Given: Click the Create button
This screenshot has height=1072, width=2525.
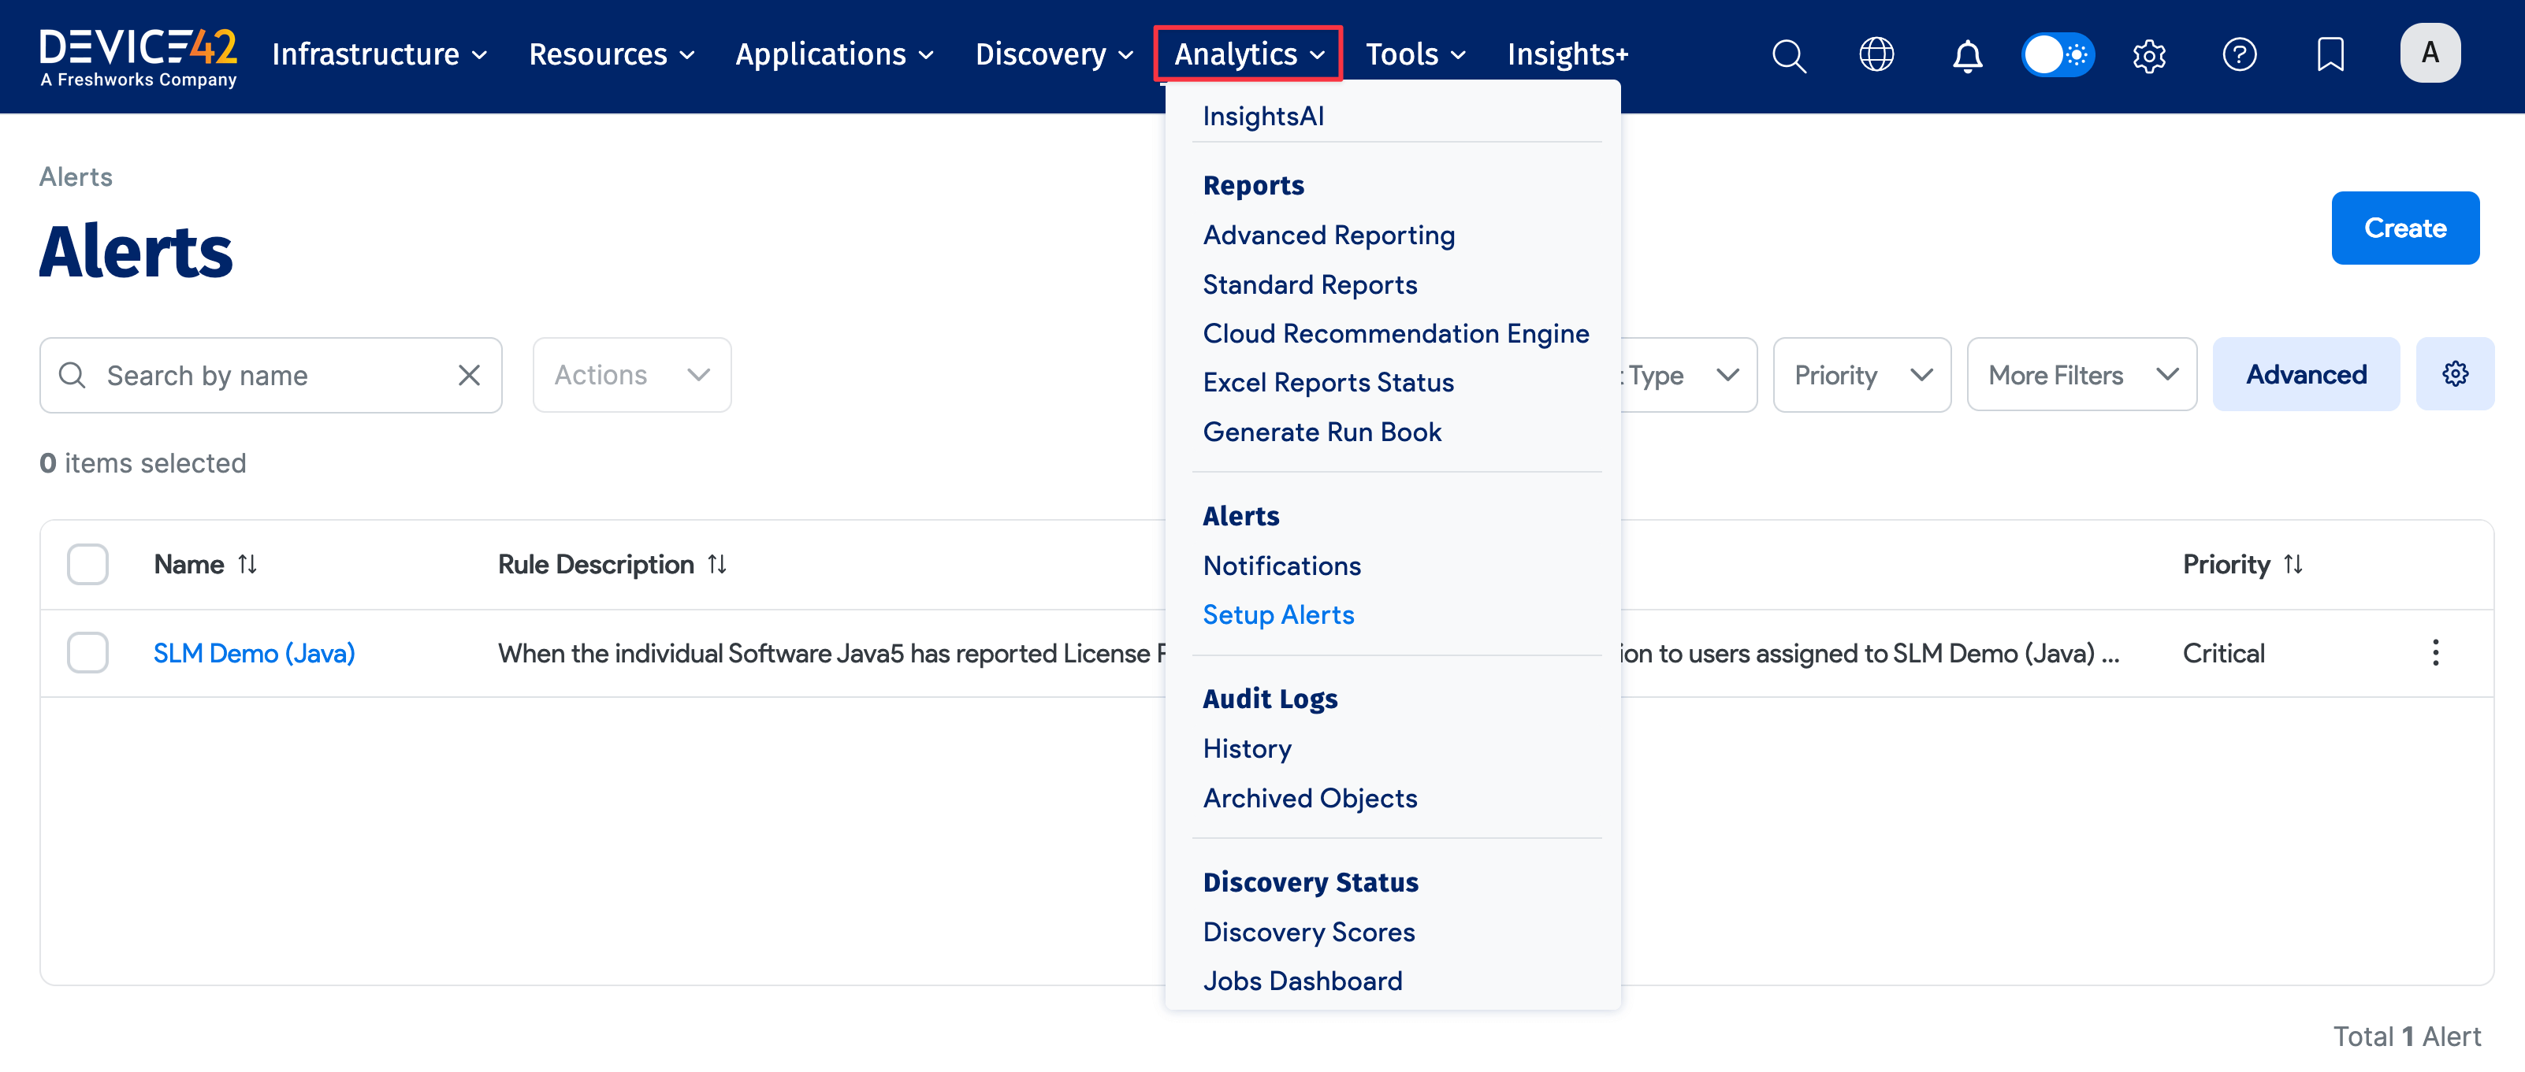Looking at the screenshot, I should tap(2405, 228).
